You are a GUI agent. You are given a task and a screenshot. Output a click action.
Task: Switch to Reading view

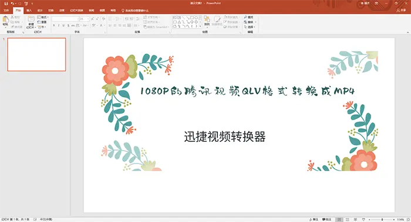[x=355, y=220]
